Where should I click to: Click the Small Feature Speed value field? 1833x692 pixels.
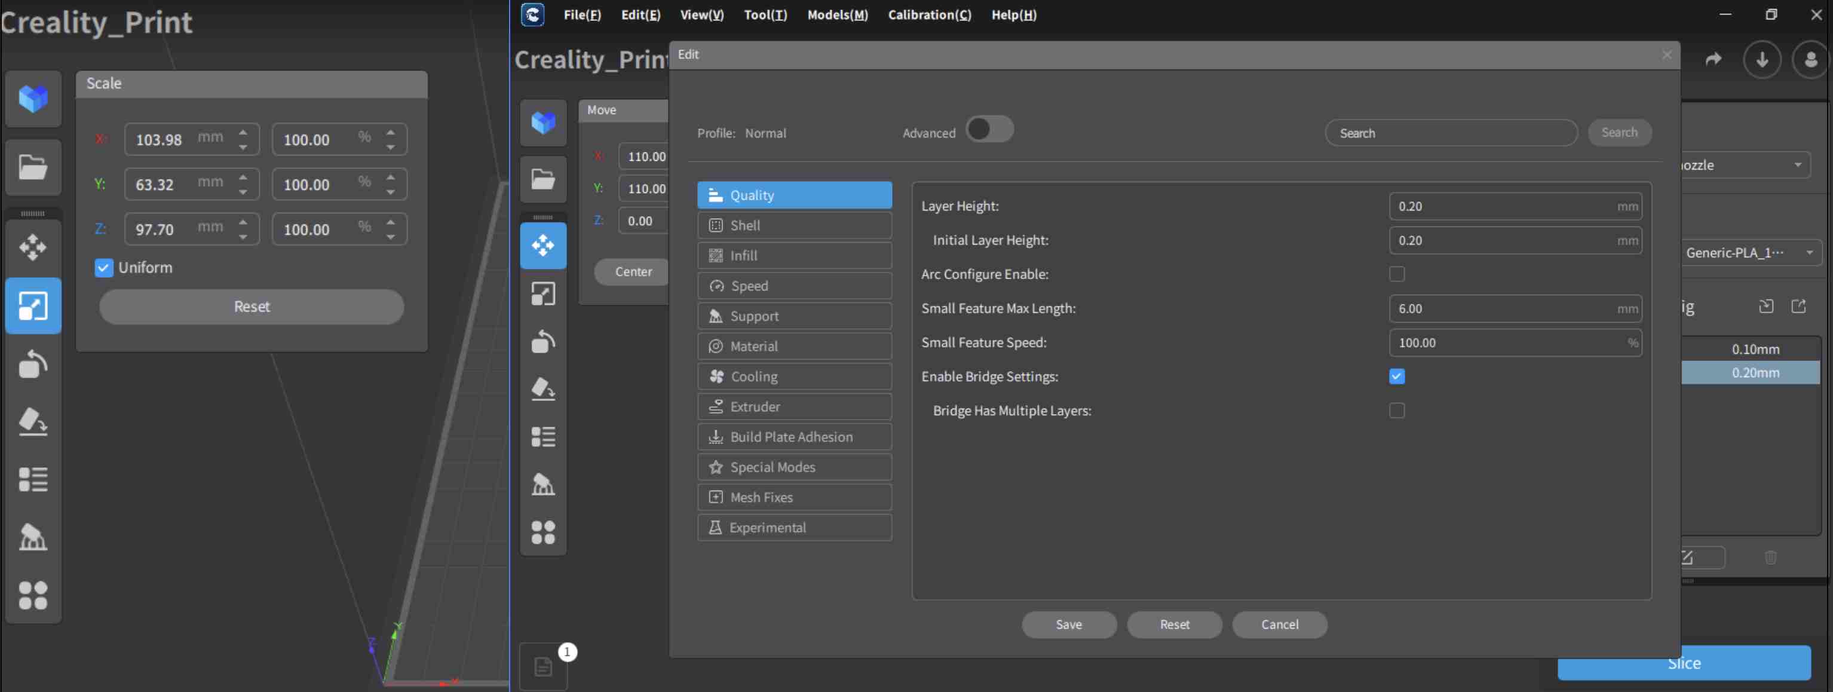(1515, 343)
